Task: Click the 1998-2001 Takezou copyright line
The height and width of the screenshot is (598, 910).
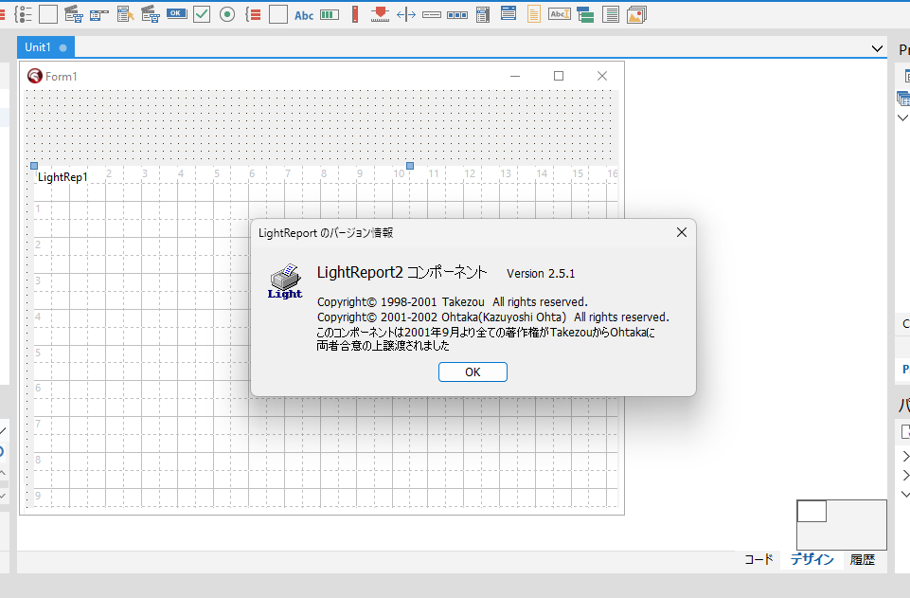Action: pos(452,302)
